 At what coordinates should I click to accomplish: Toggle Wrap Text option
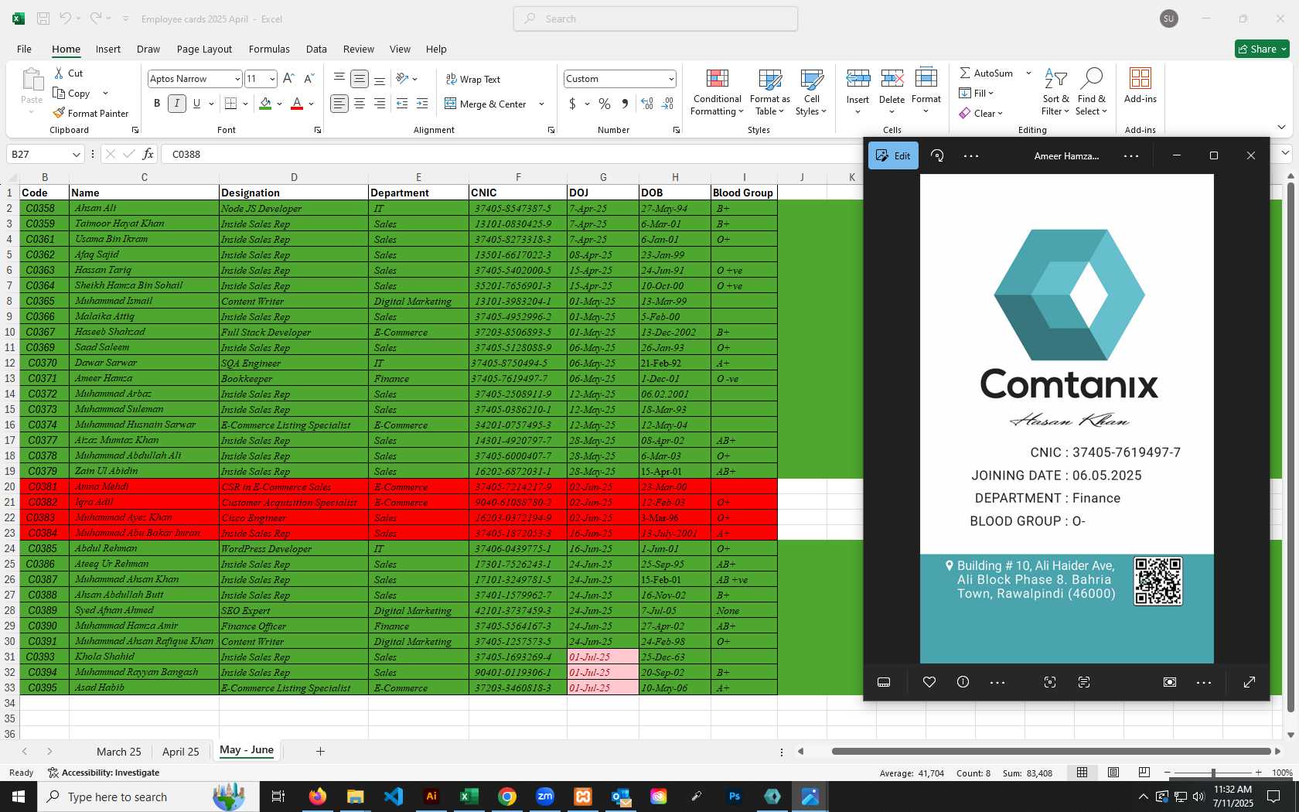pyautogui.click(x=473, y=79)
